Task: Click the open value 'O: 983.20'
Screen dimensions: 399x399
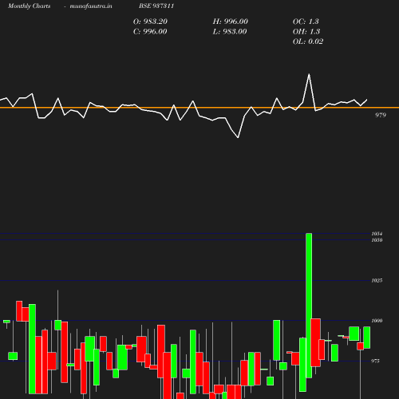Action: tap(150, 22)
